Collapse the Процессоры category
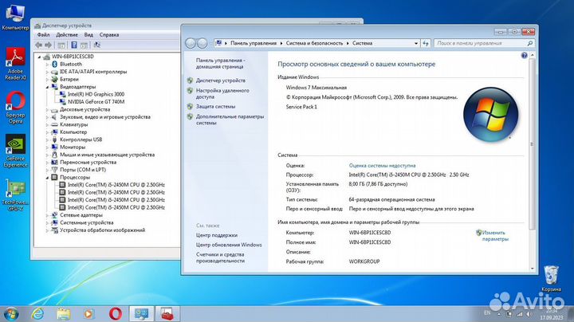This screenshot has width=574, height=322. point(47,178)
